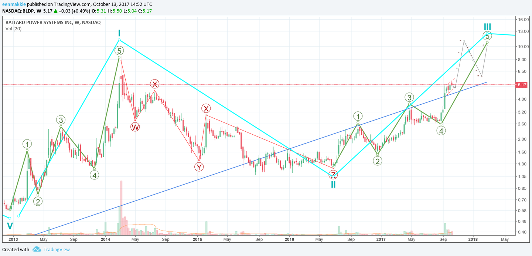Click the Sep label just before 2018

[x=443, y=239]
